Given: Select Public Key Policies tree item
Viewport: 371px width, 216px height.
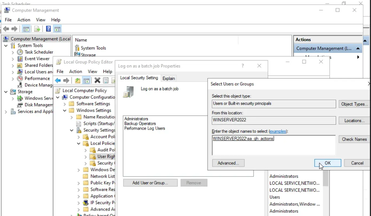Looking at the screenshot, I should point(103,183).
